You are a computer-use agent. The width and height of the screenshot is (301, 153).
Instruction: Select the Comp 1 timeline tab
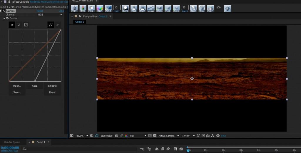click(41, 142)
